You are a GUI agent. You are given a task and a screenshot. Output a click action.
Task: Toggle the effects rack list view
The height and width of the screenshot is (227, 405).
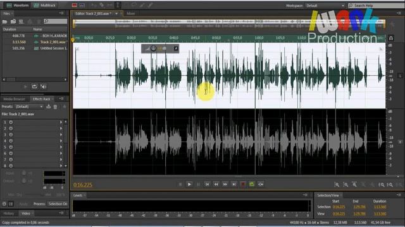[x=11, y=204]
